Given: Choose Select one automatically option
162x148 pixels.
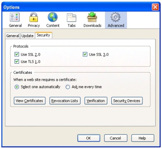Looking at the screenshot, I should coord(17,87).
